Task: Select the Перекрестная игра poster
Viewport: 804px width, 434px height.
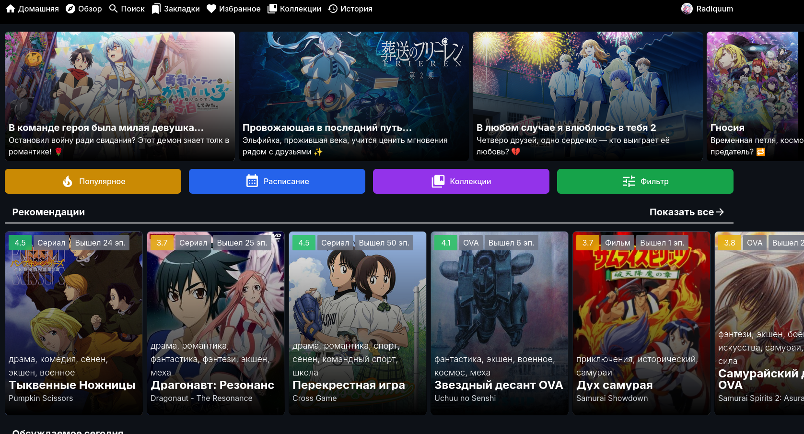Action: click(x=357, y=323)
